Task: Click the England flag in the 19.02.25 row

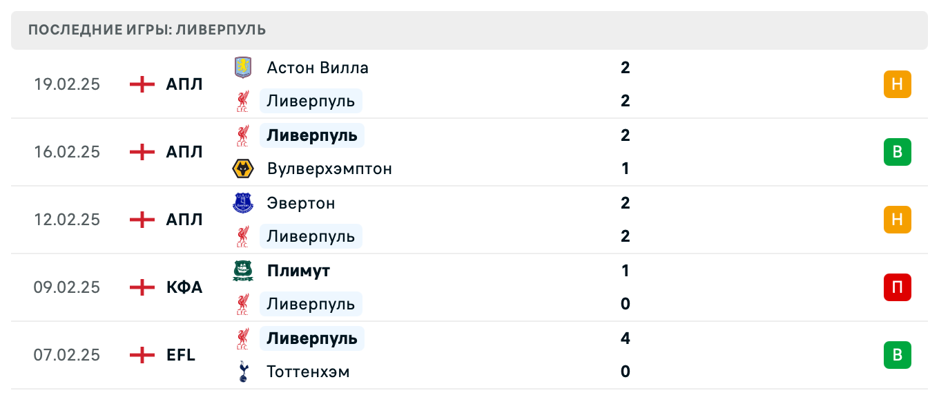Action: coord(141,84)
